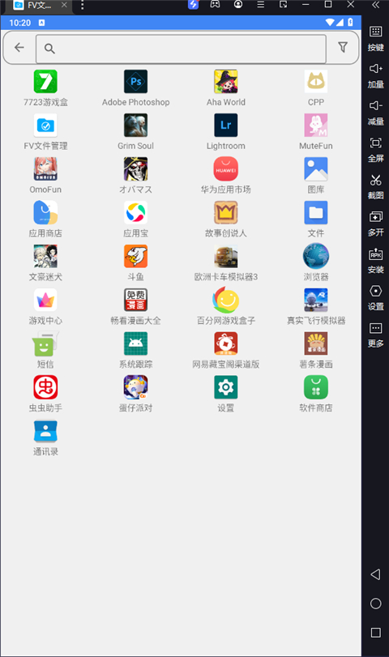
Task: Click the gamepad icon in title bar
Action: pyautogui.click(x=215, y=5)
